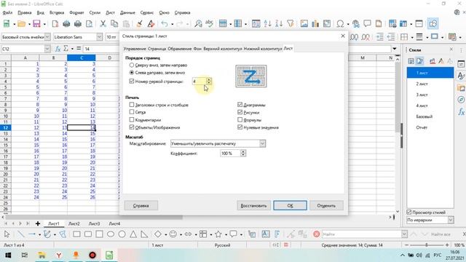Click the Undo arrow icon
466x262 pixels.
point(165,24)
